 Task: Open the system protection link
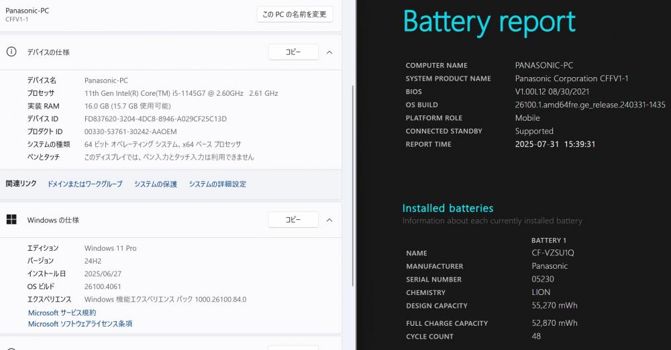[x=156, y=184]
